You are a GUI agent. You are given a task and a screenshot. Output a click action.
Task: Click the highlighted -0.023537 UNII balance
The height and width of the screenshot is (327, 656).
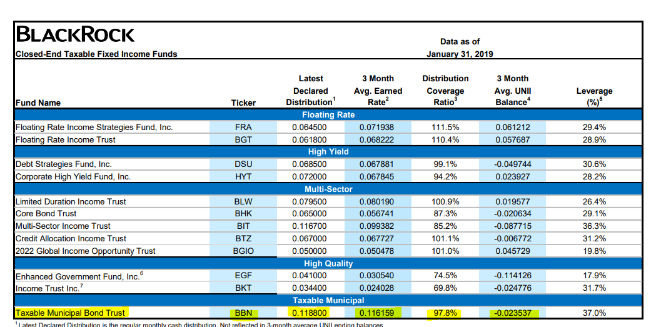point(512,313)
